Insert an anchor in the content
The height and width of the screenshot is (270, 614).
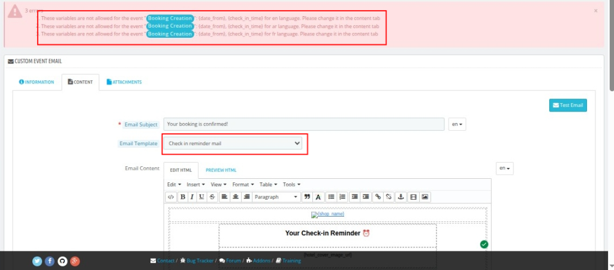(400, 197)
